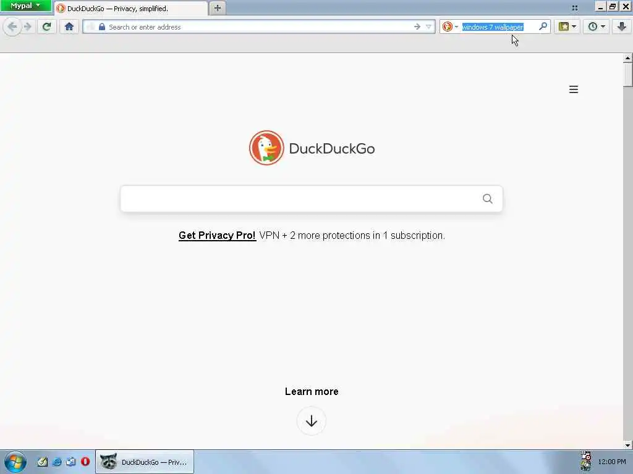Go back one page
Screen dimensions: 633x474
tap(12, 27)
